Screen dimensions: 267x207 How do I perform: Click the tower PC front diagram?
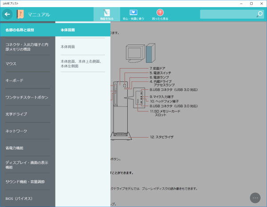coord(121,111)
